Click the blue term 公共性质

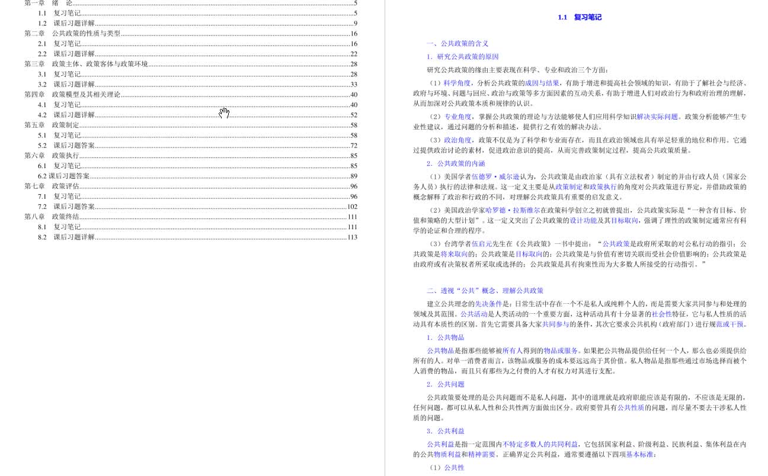click(631, 407)
